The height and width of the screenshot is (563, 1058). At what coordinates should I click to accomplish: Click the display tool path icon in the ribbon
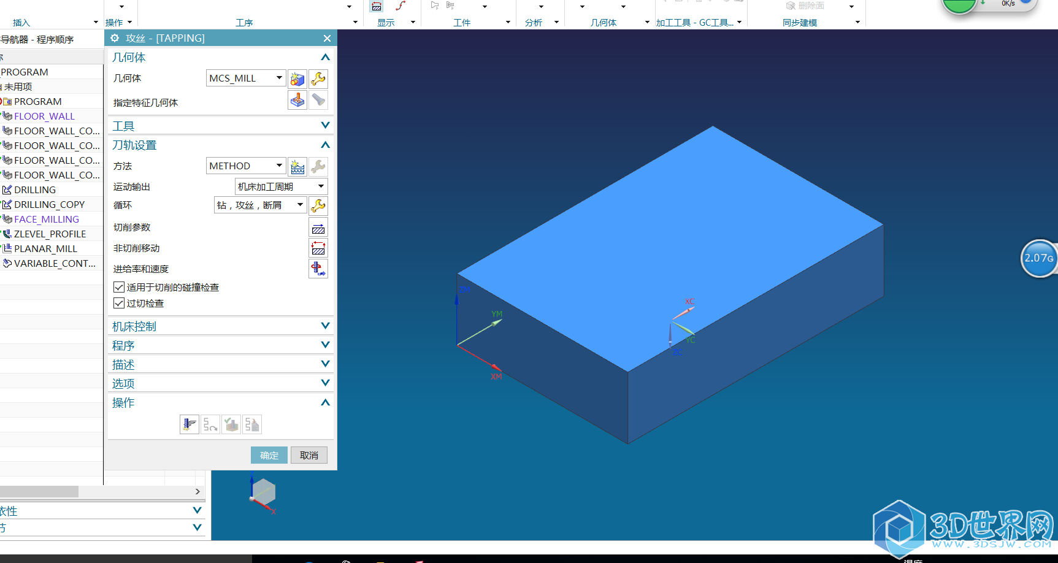pos(377,6)
